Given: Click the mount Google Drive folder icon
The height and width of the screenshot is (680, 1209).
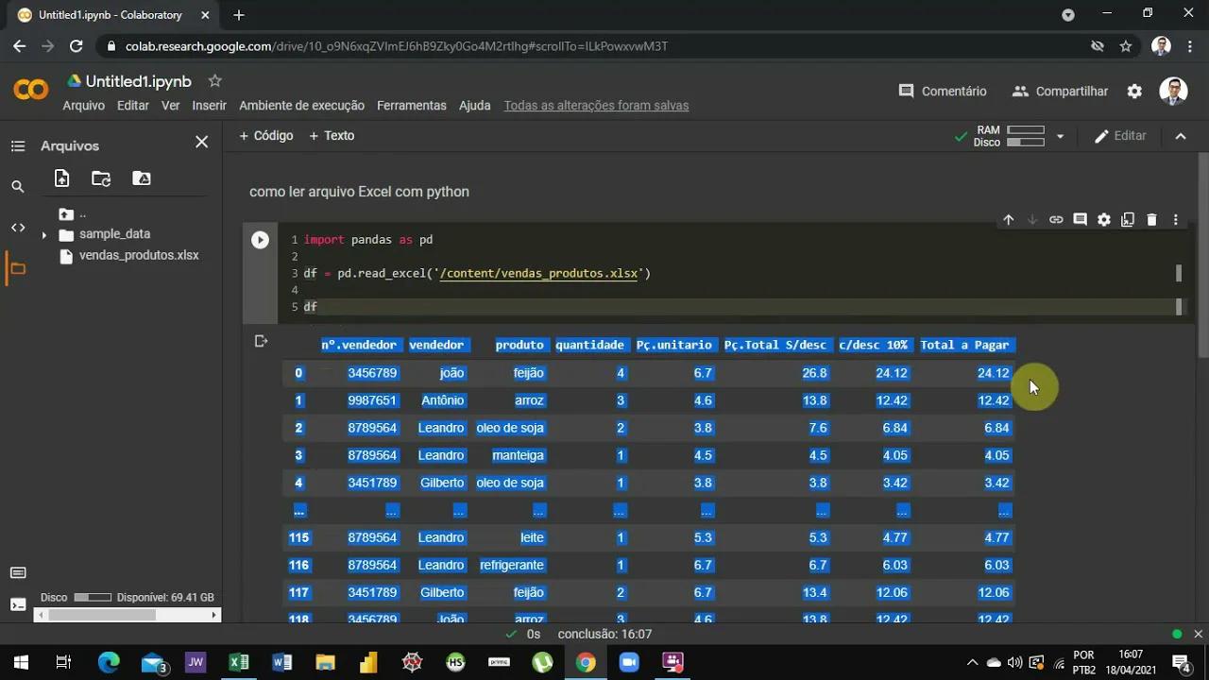Looking at the screenshot, I should [x=141, y=178].
